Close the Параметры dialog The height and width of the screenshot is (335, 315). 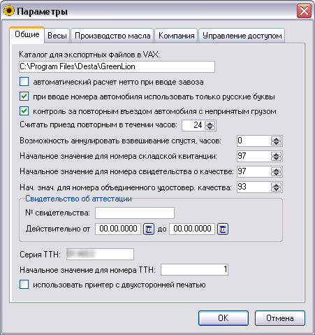[304, 11]
